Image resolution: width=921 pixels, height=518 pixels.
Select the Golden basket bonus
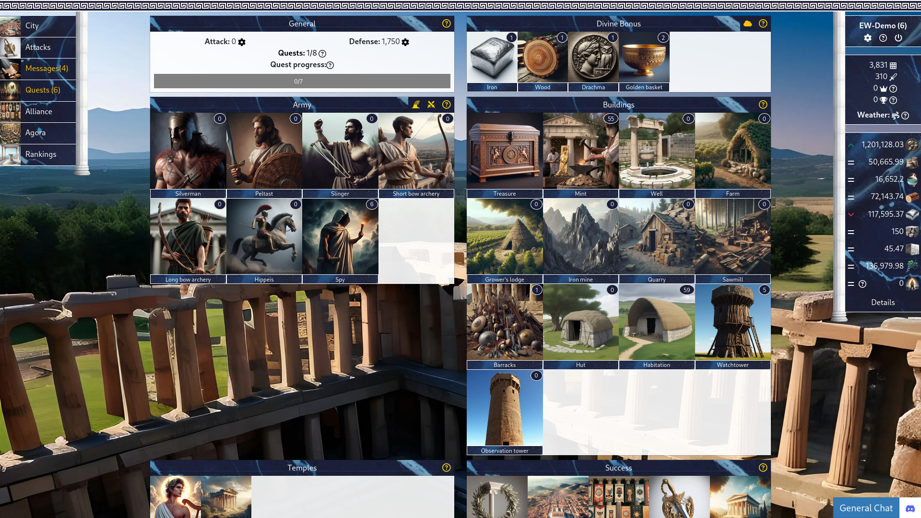pos(644,61)
